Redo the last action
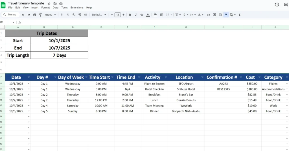This screenshot has width=289, height=151. coord(29,15)
